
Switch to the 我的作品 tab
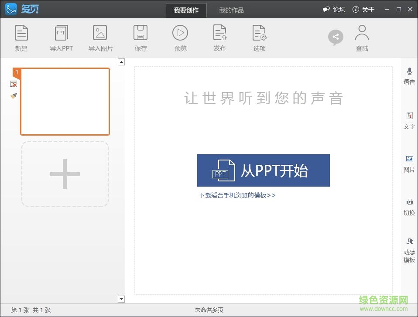click(231, 10)
